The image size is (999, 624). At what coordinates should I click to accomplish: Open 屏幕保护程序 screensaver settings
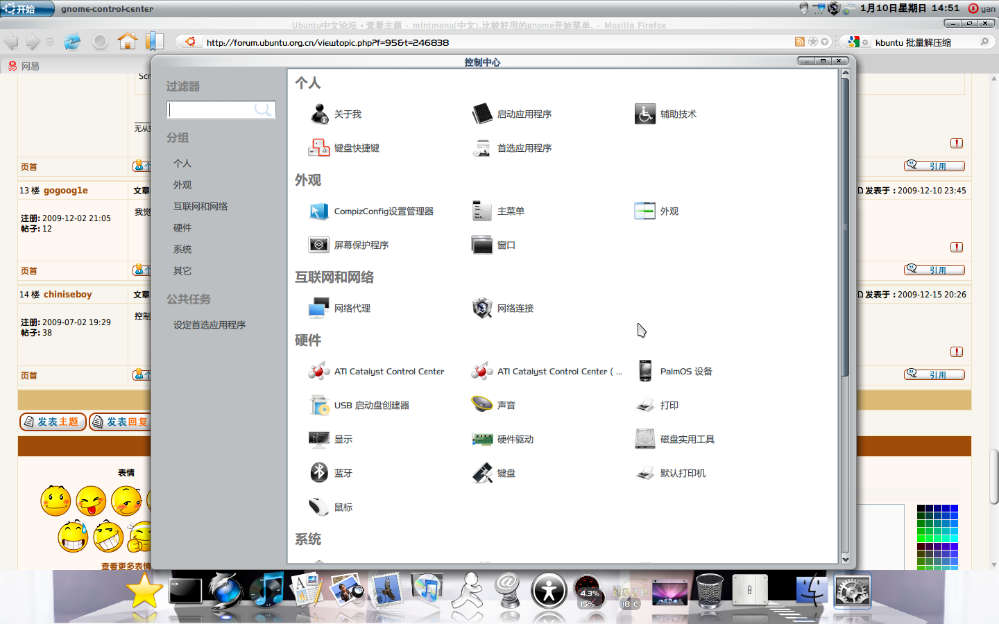(348, 245)
